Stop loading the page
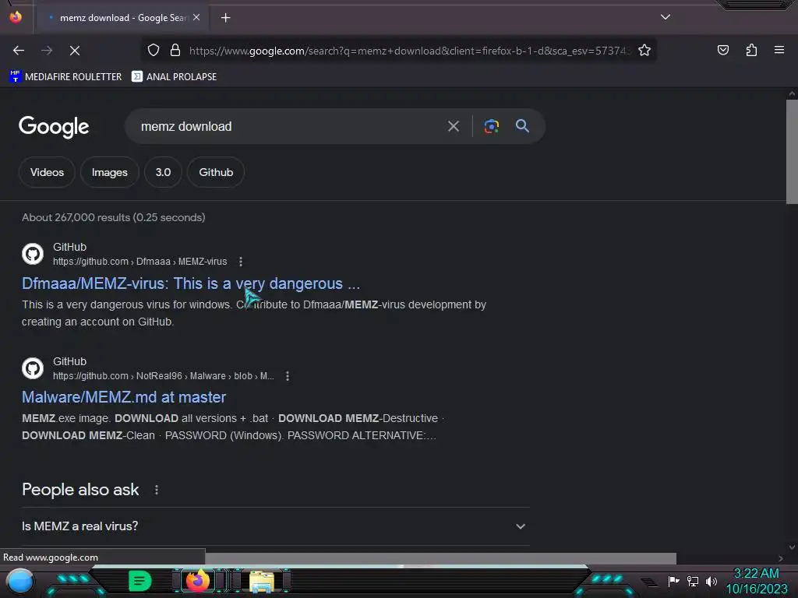The image size is (798, 598). tap(75, 51)
